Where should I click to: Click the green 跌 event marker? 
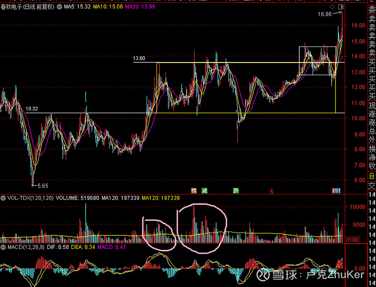[236, 191]
